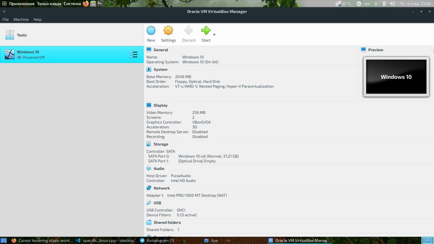Open the Display section header link
Viewport: 434px width, 244px height.
coord(160,105)
